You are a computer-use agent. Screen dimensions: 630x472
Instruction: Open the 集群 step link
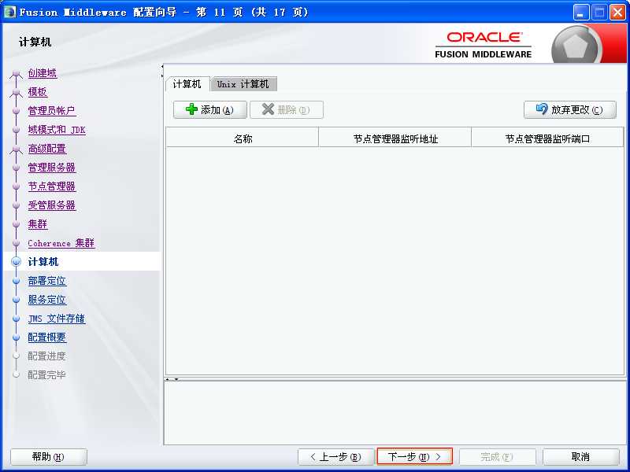pos(38,224)
